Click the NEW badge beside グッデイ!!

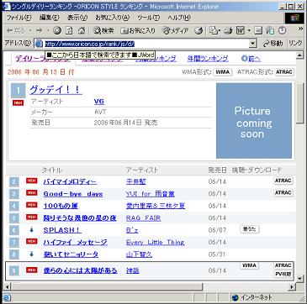[x=19, y=103]
